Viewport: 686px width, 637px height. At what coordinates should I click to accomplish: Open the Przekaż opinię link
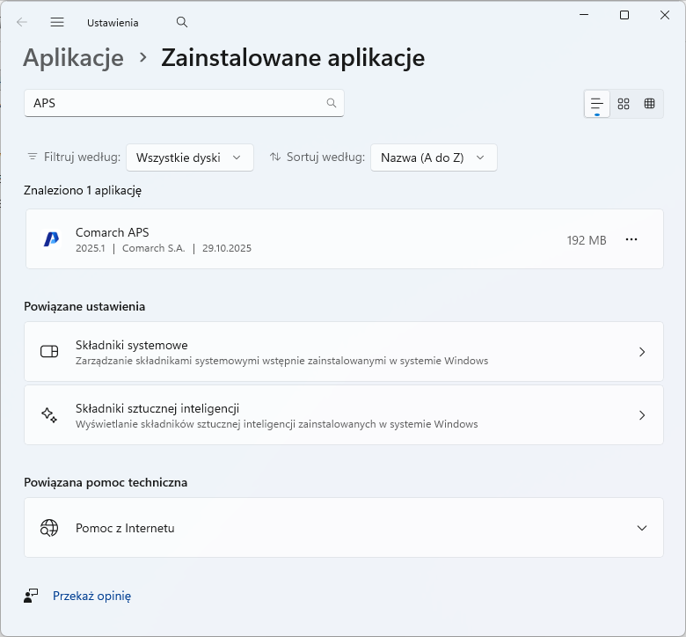91,596
